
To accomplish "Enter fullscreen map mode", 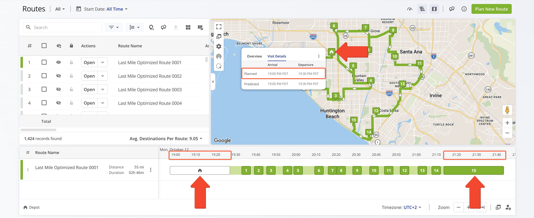I will point(219,27).
